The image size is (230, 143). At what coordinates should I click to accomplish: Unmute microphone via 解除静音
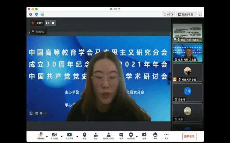[41, 136]
